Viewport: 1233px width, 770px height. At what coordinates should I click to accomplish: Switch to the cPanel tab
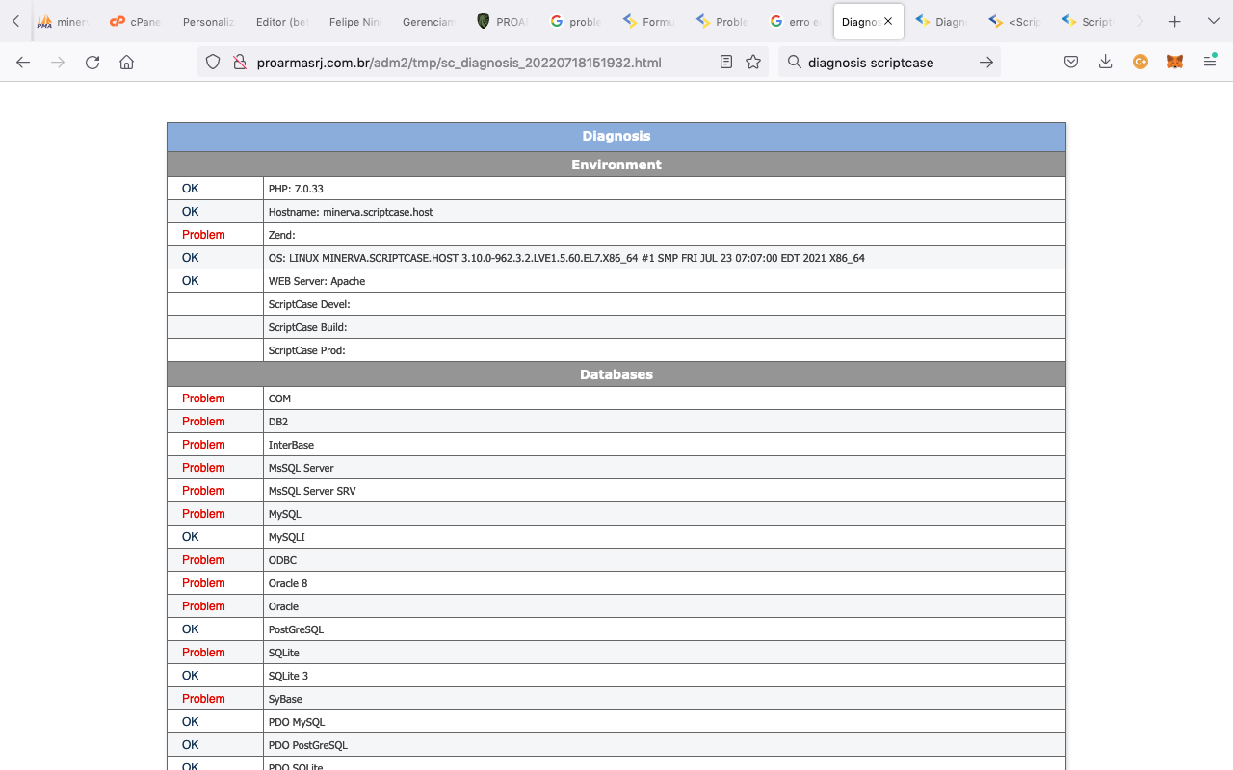pos(135,21)
